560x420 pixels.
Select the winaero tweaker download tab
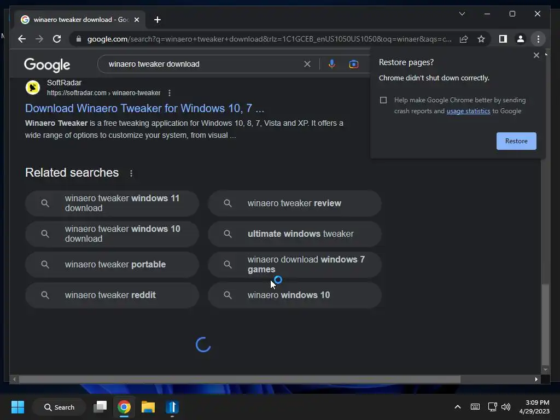(80, 20)
